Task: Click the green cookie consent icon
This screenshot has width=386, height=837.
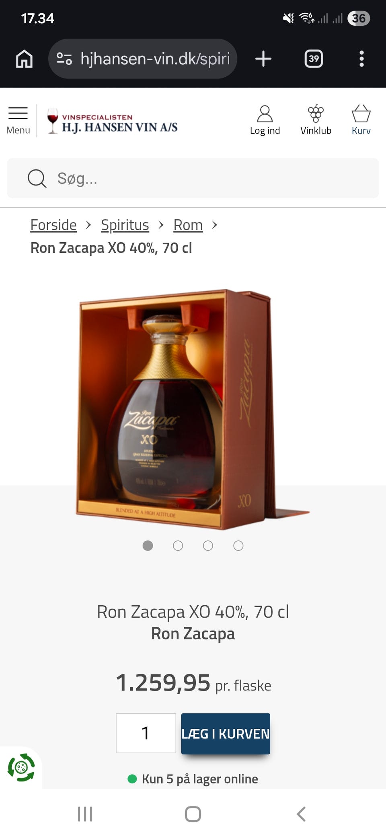Action: 21,767
